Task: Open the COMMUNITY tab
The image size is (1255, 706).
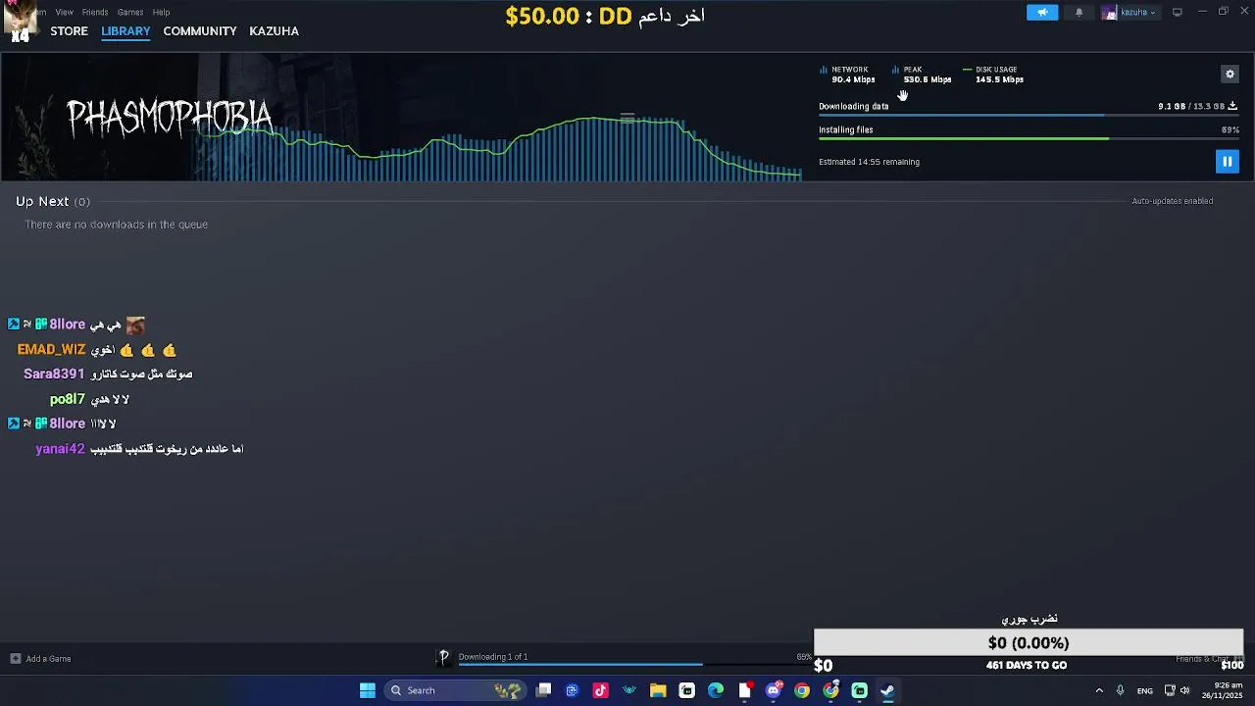Action: point(200,31)
